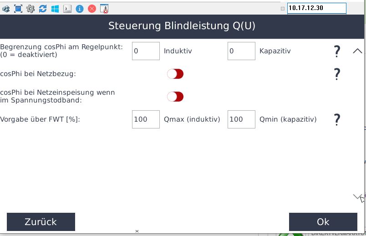Open help for Vorgabe über FWT
The height and width of the screenshot is (236, 366).
coord(337,120)
